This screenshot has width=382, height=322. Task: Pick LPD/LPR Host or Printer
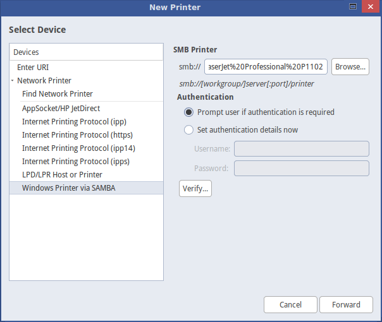click(62, 174)
